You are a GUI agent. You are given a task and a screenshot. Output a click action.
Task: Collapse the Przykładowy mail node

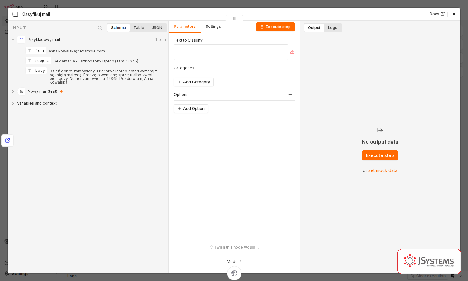point(13,40)
